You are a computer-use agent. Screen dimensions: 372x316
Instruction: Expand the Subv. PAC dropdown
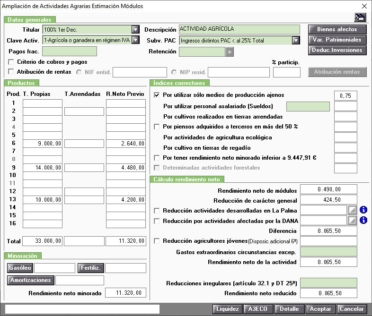point(296,41)
